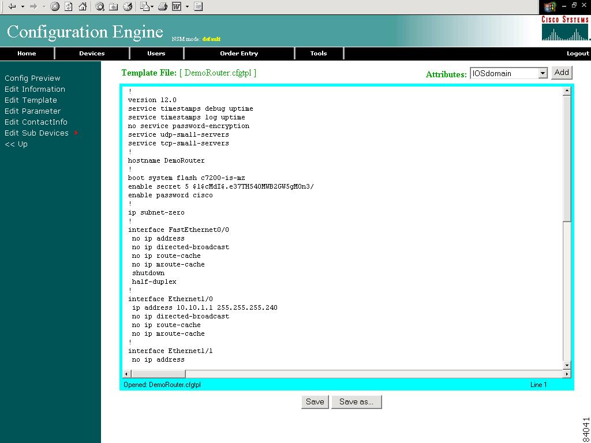
Task: Click the editor vertical scrollbar thumb
Action: click(x=567, y=158)
